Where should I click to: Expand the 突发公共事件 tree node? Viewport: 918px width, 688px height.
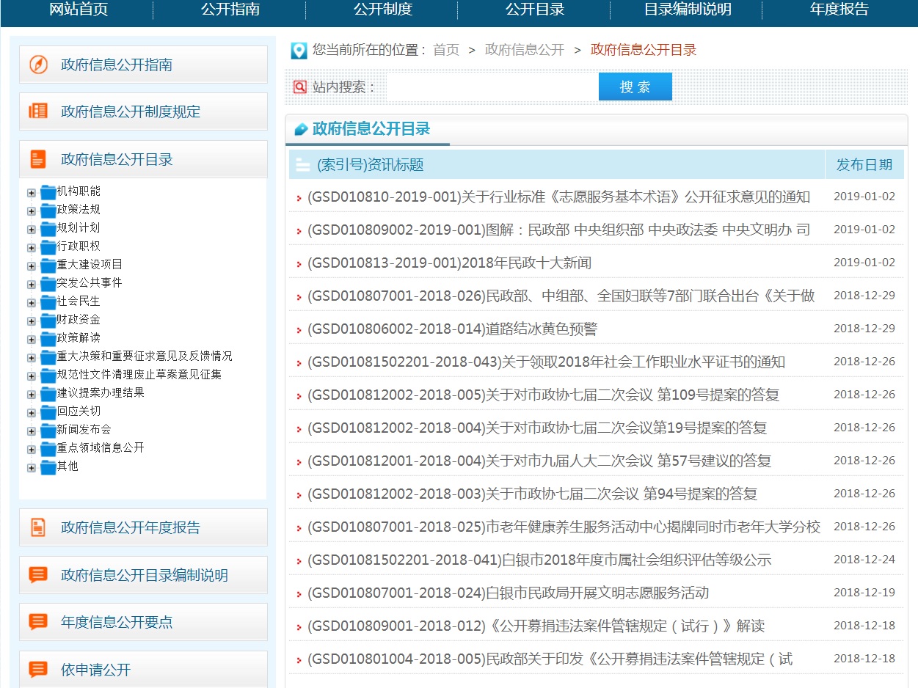coord(32,285)
